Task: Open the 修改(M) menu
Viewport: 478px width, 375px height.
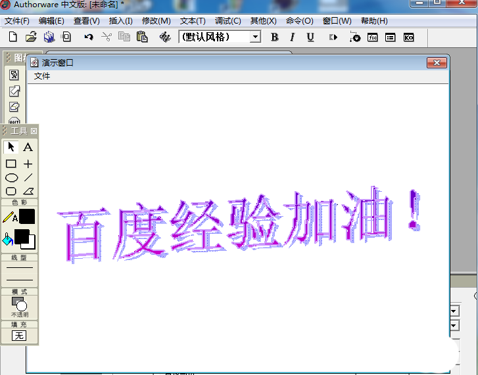Action: coord(156,21)
